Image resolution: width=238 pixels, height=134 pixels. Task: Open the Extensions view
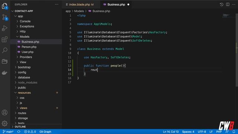click(4, 39)
